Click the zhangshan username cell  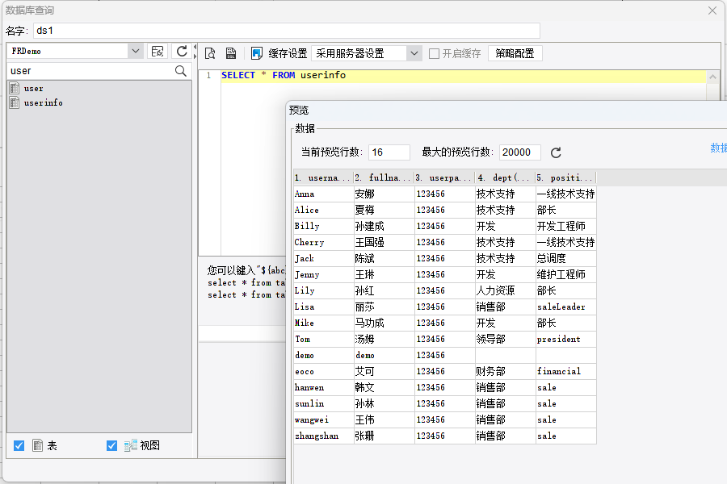[x=324, y=436]
